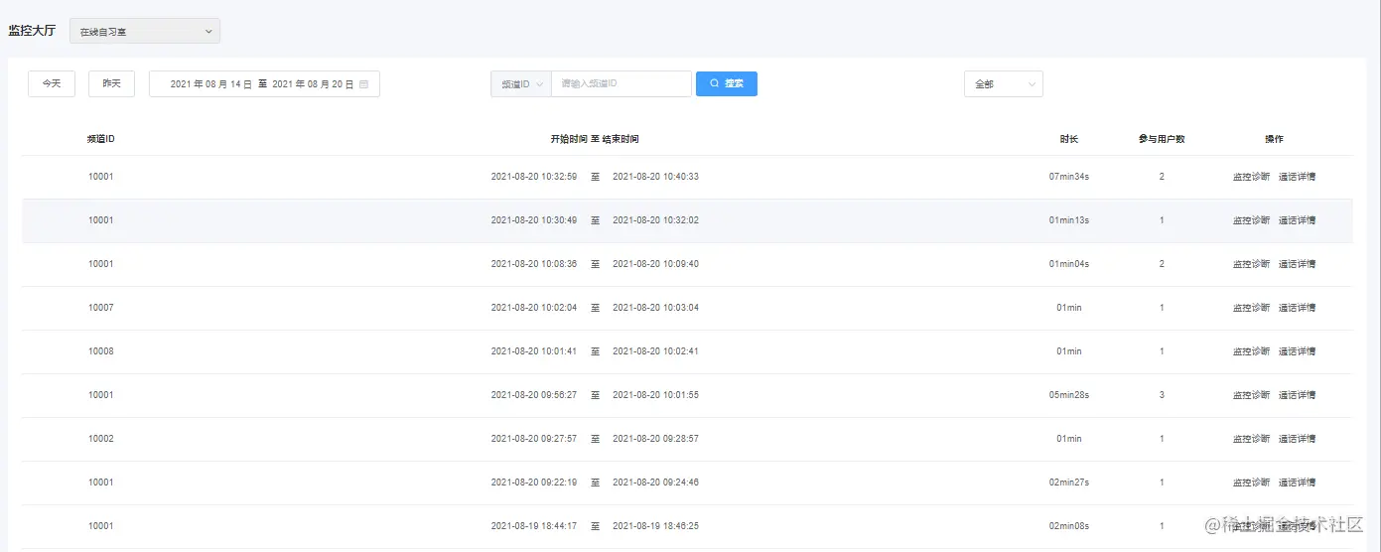
Task: Click 监控诊断 for channel 10007
Action: pyautogui.click(x=1251, y=308)
